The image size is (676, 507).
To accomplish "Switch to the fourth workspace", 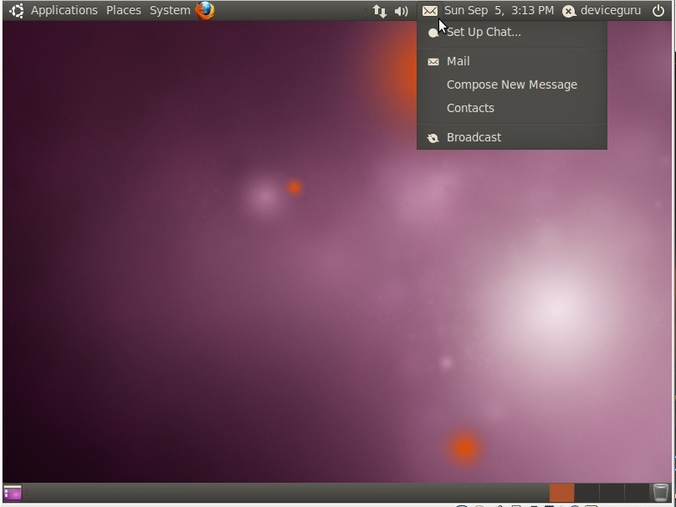I will coord(637,493).
